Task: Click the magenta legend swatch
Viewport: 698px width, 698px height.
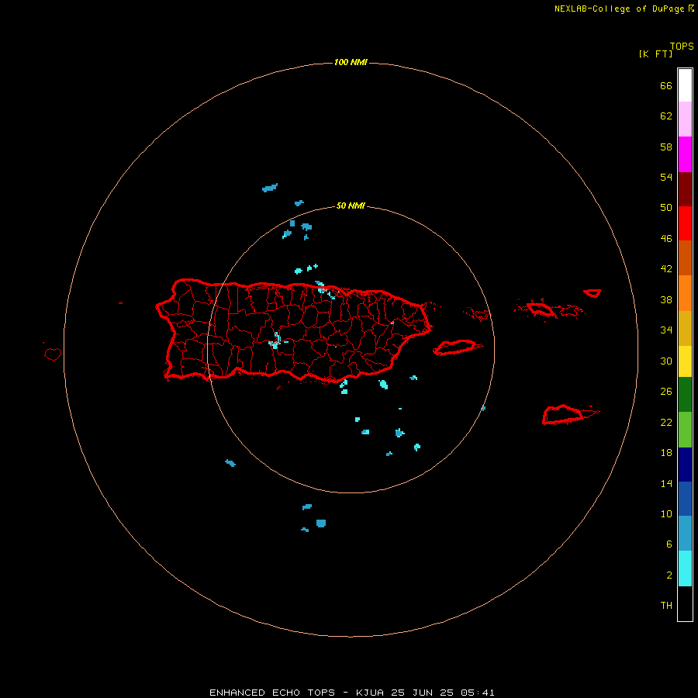Action: (x=685, y=154)
